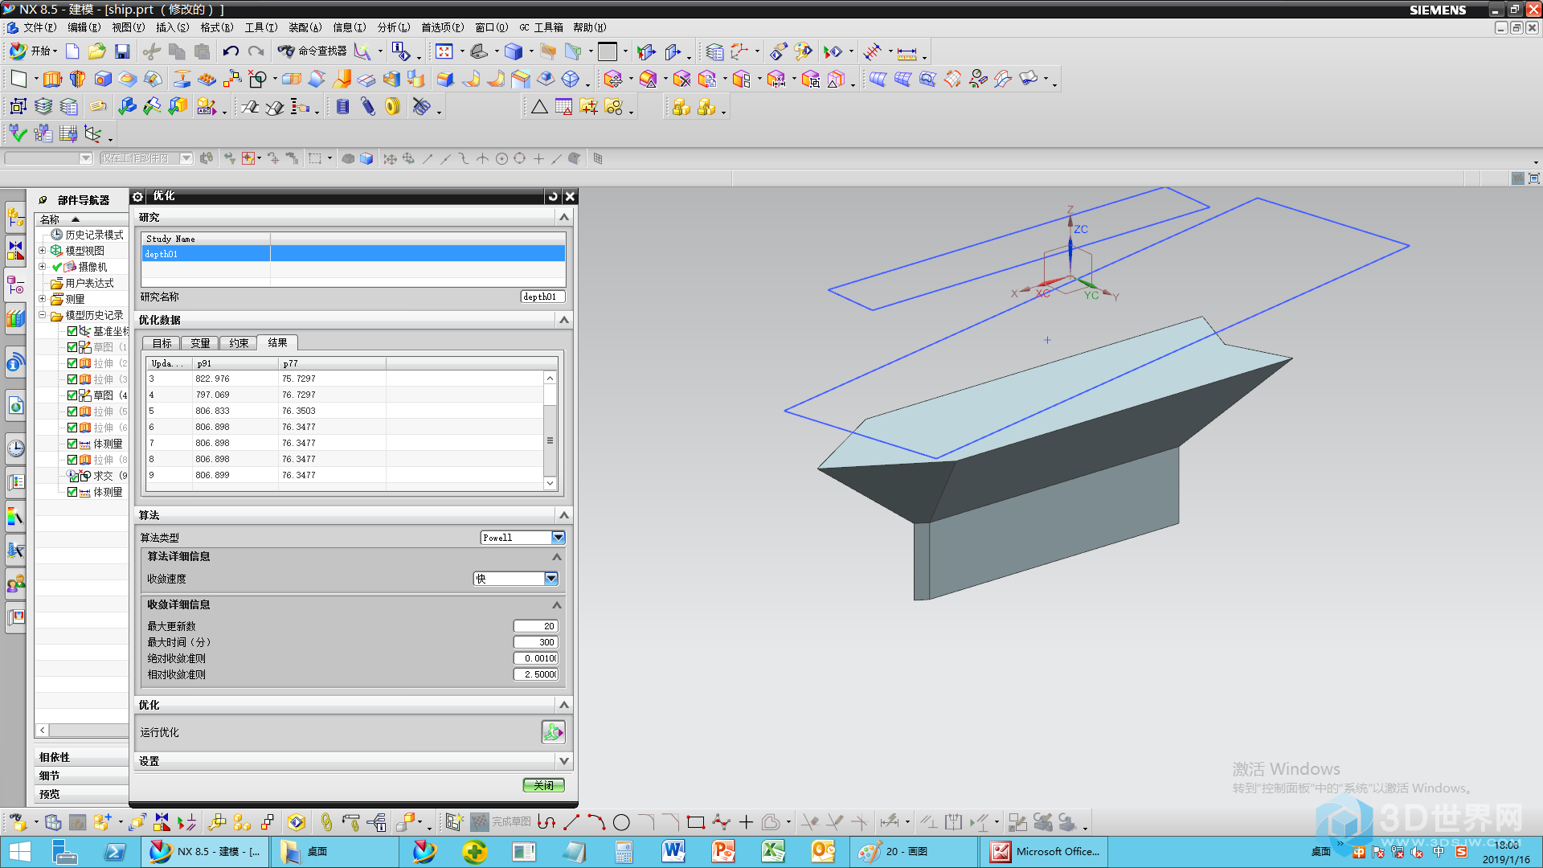Toggle checkbox for 拉伸 (3) feature
This screenshot has width=1543, height=868.
[72, 379]
